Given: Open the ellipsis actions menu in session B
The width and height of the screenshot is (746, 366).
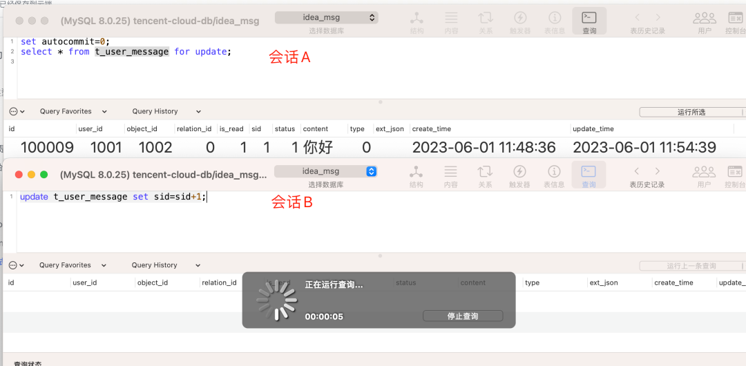Looking at the screenshot, I should tap(16, 265).
